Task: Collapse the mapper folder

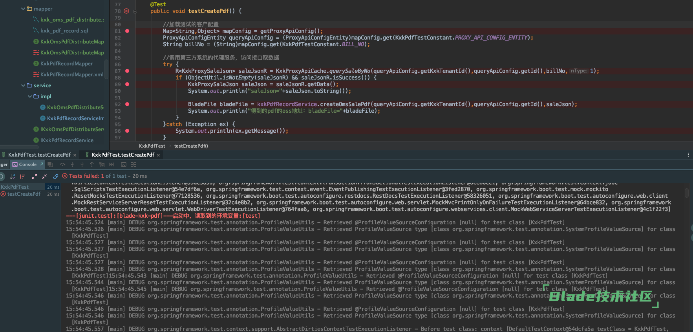Action: click(x=23, y=9)
